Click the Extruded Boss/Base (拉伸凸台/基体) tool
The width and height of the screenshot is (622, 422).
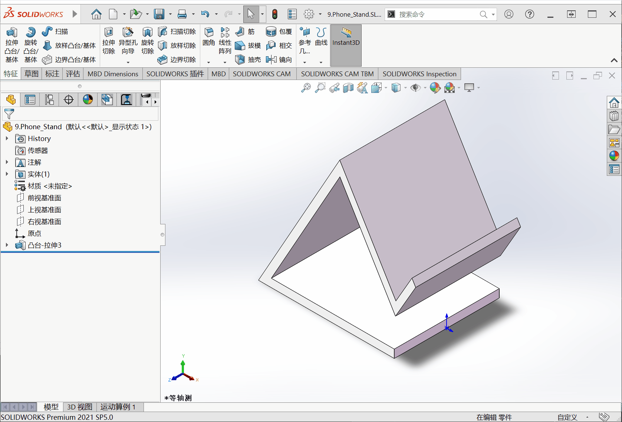point(12,45)
